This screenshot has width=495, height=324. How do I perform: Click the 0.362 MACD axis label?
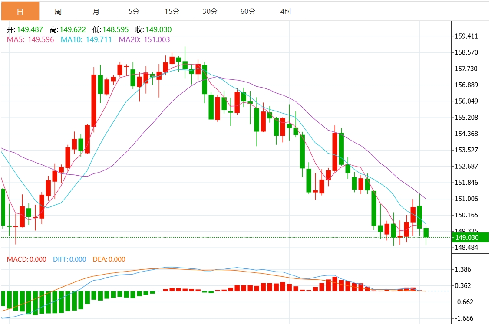point(463,286)
